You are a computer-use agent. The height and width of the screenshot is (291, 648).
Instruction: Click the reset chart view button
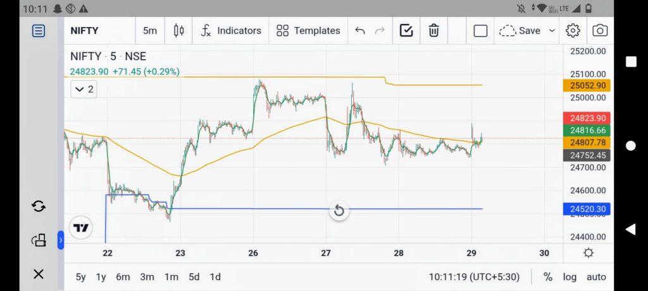click(x=339, y=211)
